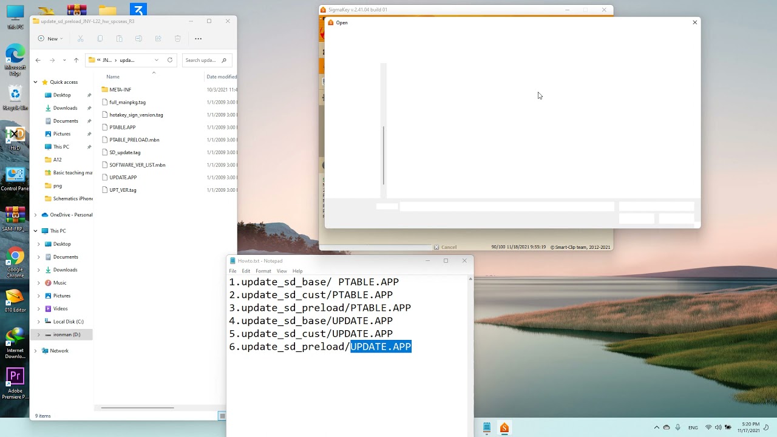Open the Format menu in Notepad
The image size is (777, 437).
click(263, 271)
